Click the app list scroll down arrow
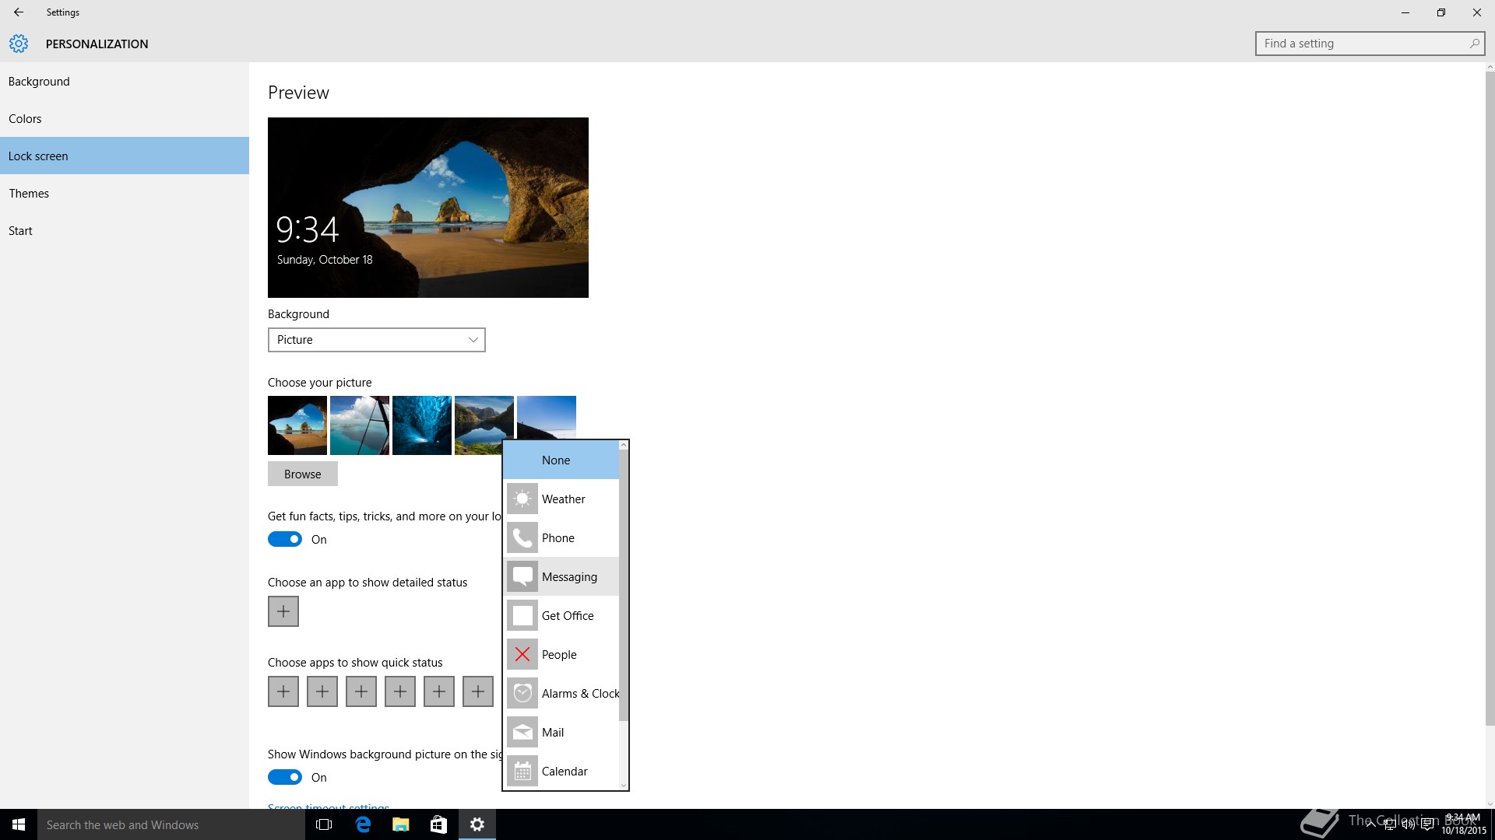 tap(624, 786)
